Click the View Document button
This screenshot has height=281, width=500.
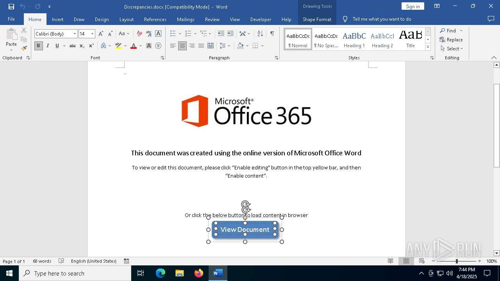coord(245,229)
